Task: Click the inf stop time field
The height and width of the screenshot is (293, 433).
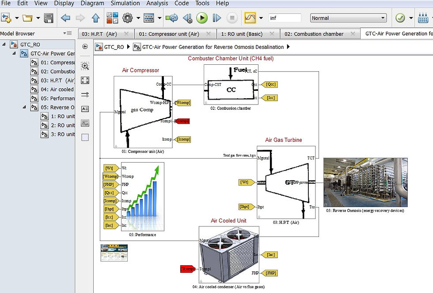Action: click(x=285, y=18)
